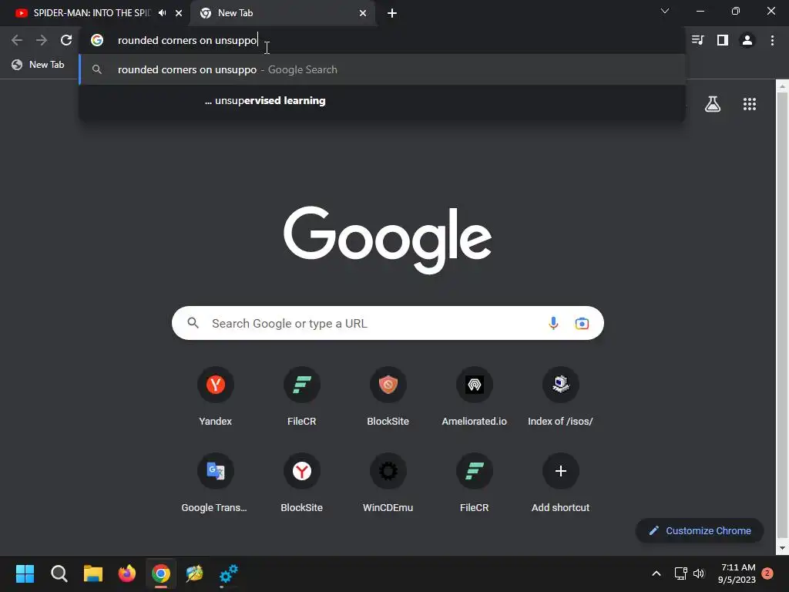The image size is (789, 592).
Task: Open the Chrome profile icon
Action: click(747, 40)
